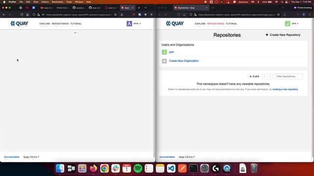Open Downloads in the left browser toolbar
Screen dimensions: 314x176
122,15
